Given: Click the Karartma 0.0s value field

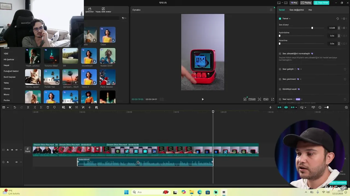Looking at the screenshot, I should coord(332,44).
